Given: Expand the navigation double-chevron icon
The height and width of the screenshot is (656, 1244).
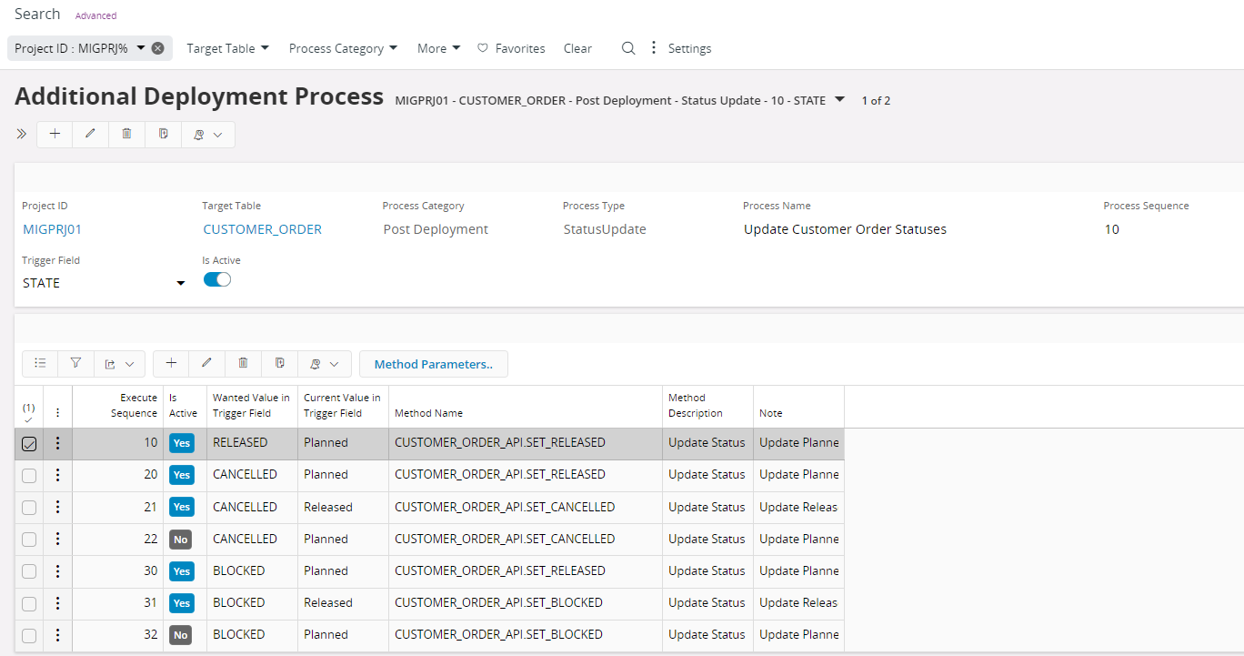Looking at the screenshot, I should [x=22, y=134].
